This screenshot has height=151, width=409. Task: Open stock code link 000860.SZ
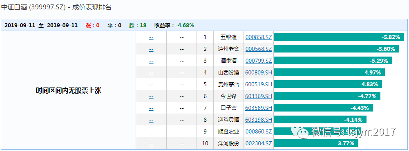259,131
